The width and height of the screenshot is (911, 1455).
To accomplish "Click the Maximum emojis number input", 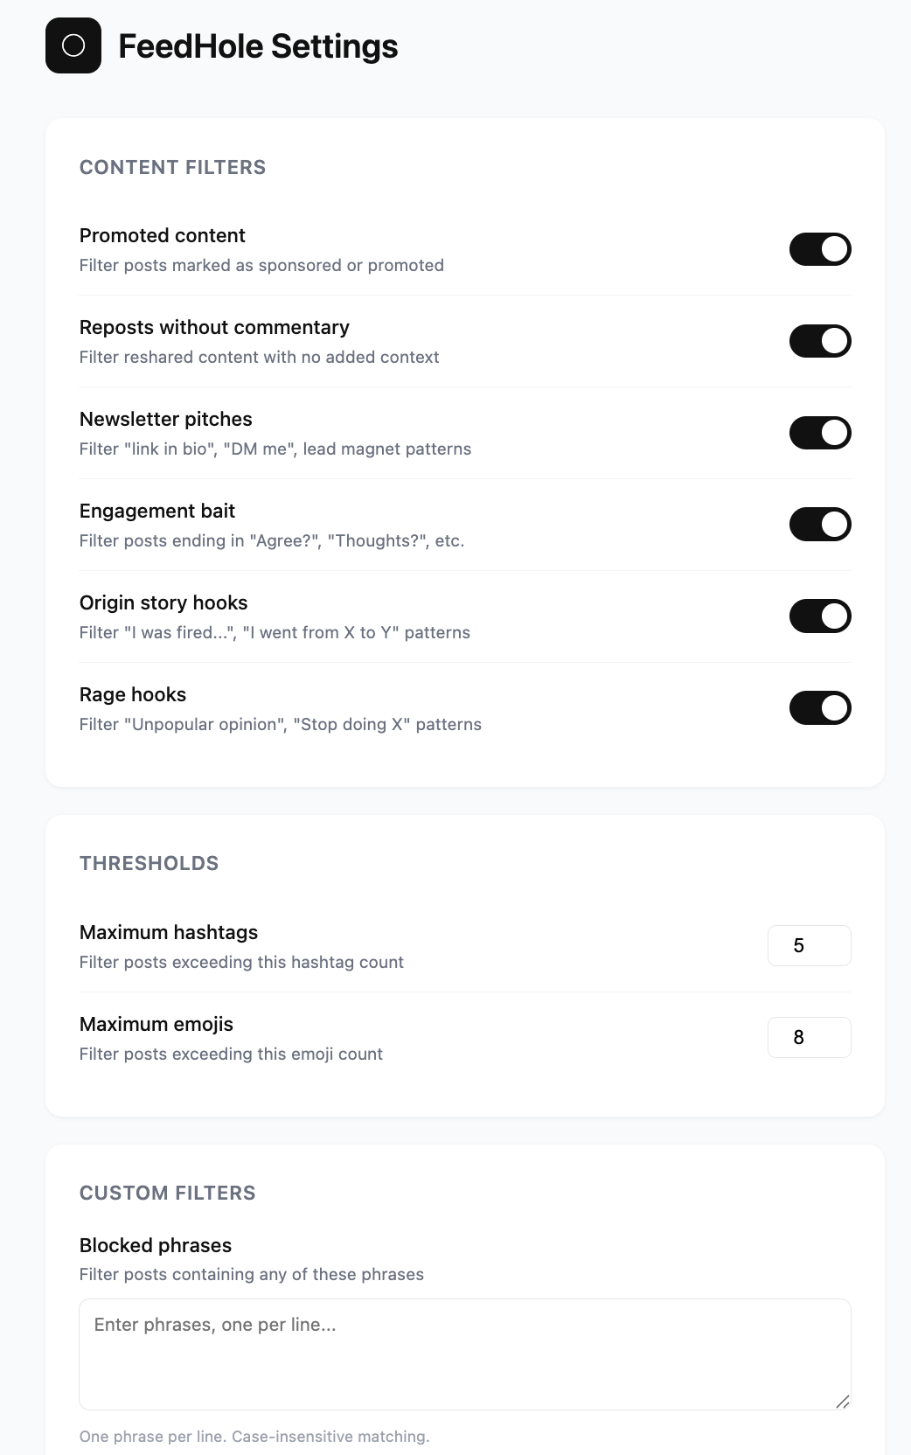I will point(809,1037).
